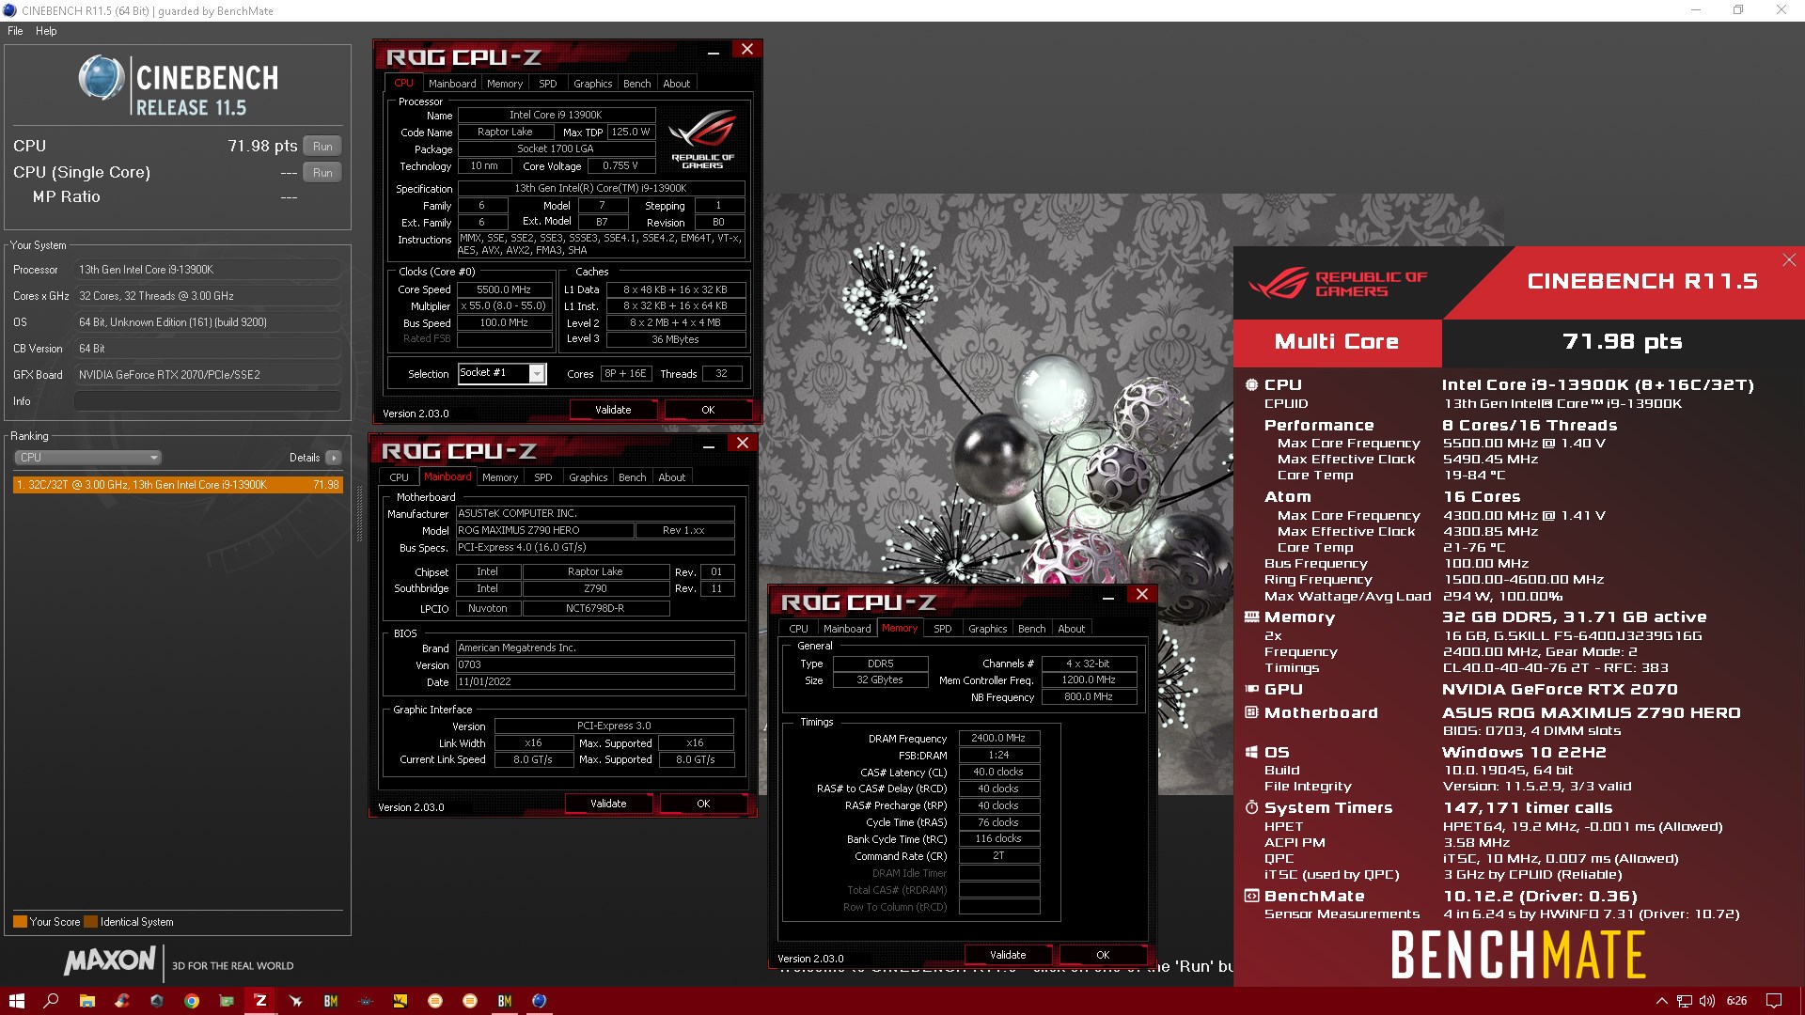Switch to CPU tab in Memory CPU-Z window

coord(799,629)
